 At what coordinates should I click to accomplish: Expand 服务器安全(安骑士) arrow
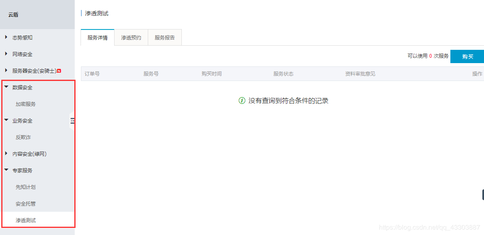(6, 71)
